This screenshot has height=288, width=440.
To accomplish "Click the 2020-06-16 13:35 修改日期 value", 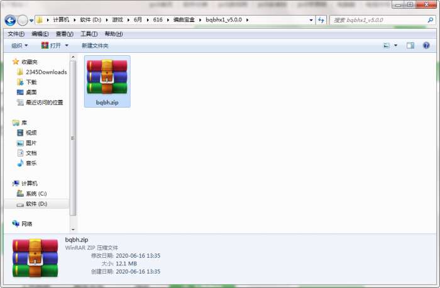I will coord(138,256).
